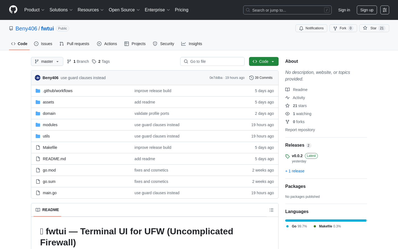Screen dimensions: 398x249
Task: Click the Makefile file icon
Action: coord(38,147)
